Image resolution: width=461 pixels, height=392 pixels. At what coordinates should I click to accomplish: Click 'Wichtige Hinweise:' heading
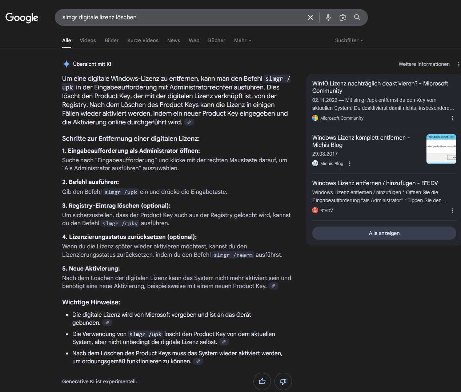pyautogui.click(x=91, y=302)
